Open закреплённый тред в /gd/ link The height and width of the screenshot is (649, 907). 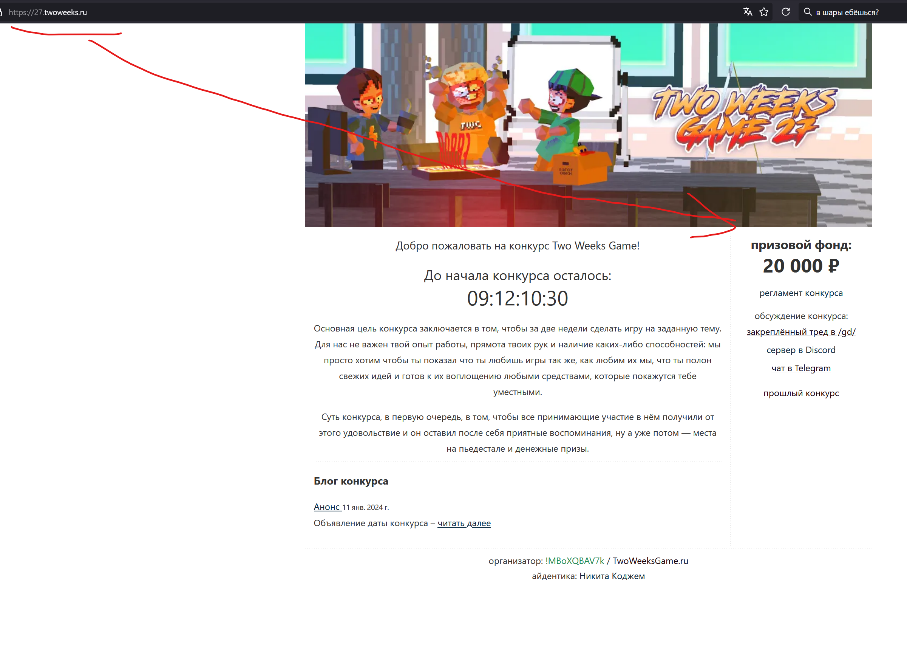801,332
